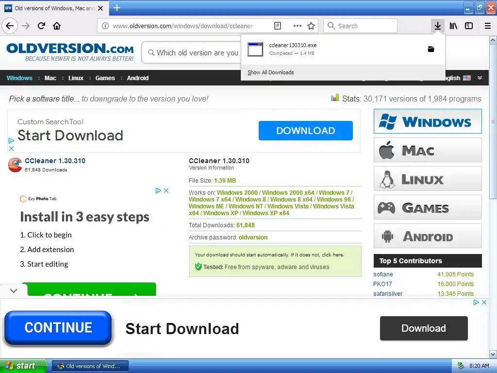The image size is (497, 373).
Task: Open the Games nav menu item
Action: tap(105, 78)
